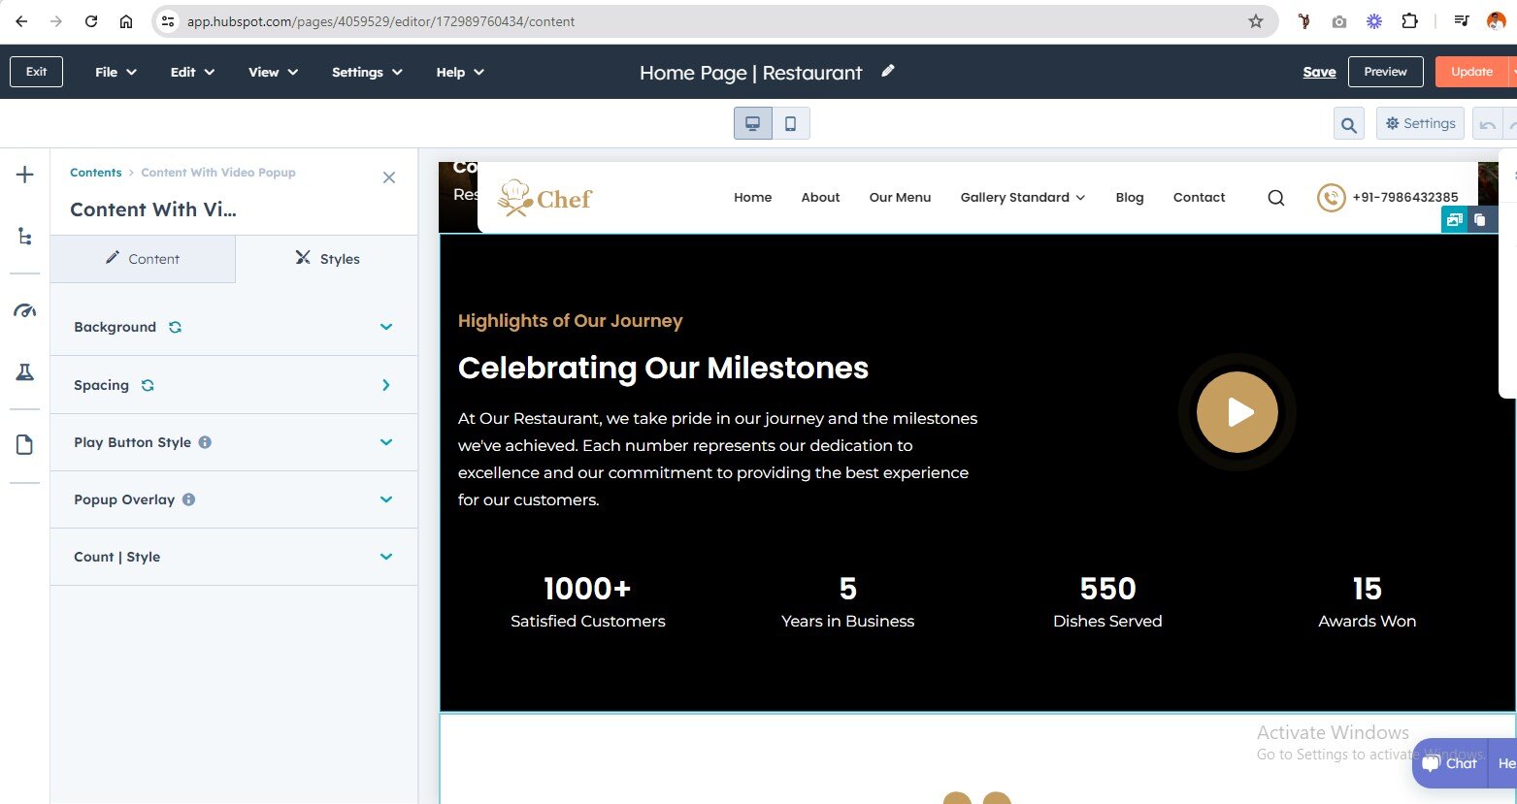Expand the Background style section

pos(385,328)
